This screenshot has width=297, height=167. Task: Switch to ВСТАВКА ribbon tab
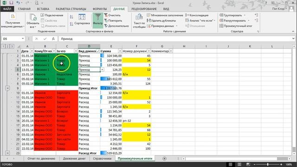(43, 9)
